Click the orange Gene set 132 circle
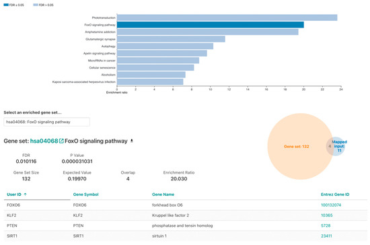 (x=297, y=146)
